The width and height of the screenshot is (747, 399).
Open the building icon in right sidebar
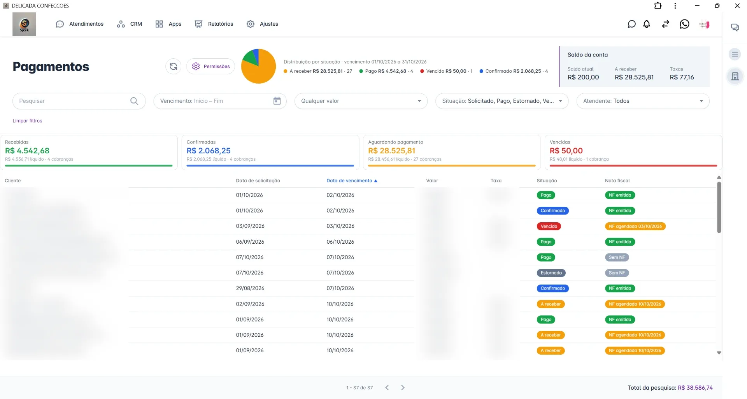point(735,76)
